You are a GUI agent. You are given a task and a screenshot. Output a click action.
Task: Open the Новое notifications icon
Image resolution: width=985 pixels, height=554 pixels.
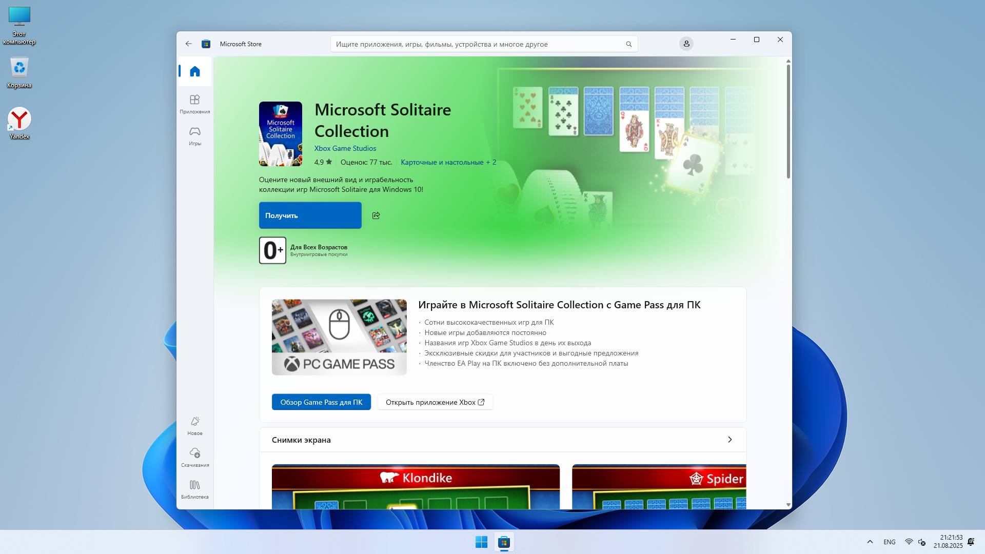tap(194, 425)
